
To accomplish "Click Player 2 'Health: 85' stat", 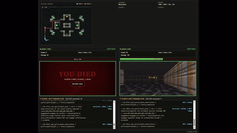I will coord(124,53).
